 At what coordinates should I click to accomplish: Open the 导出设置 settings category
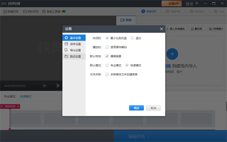click(74, 50)
